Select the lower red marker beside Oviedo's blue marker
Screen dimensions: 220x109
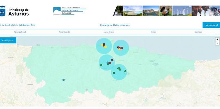tap(110, 63)
